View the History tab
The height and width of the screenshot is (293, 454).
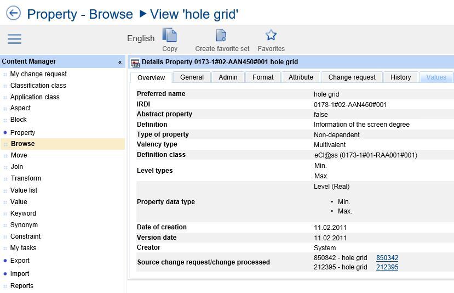pyautogui.click(x=400, y=77)
